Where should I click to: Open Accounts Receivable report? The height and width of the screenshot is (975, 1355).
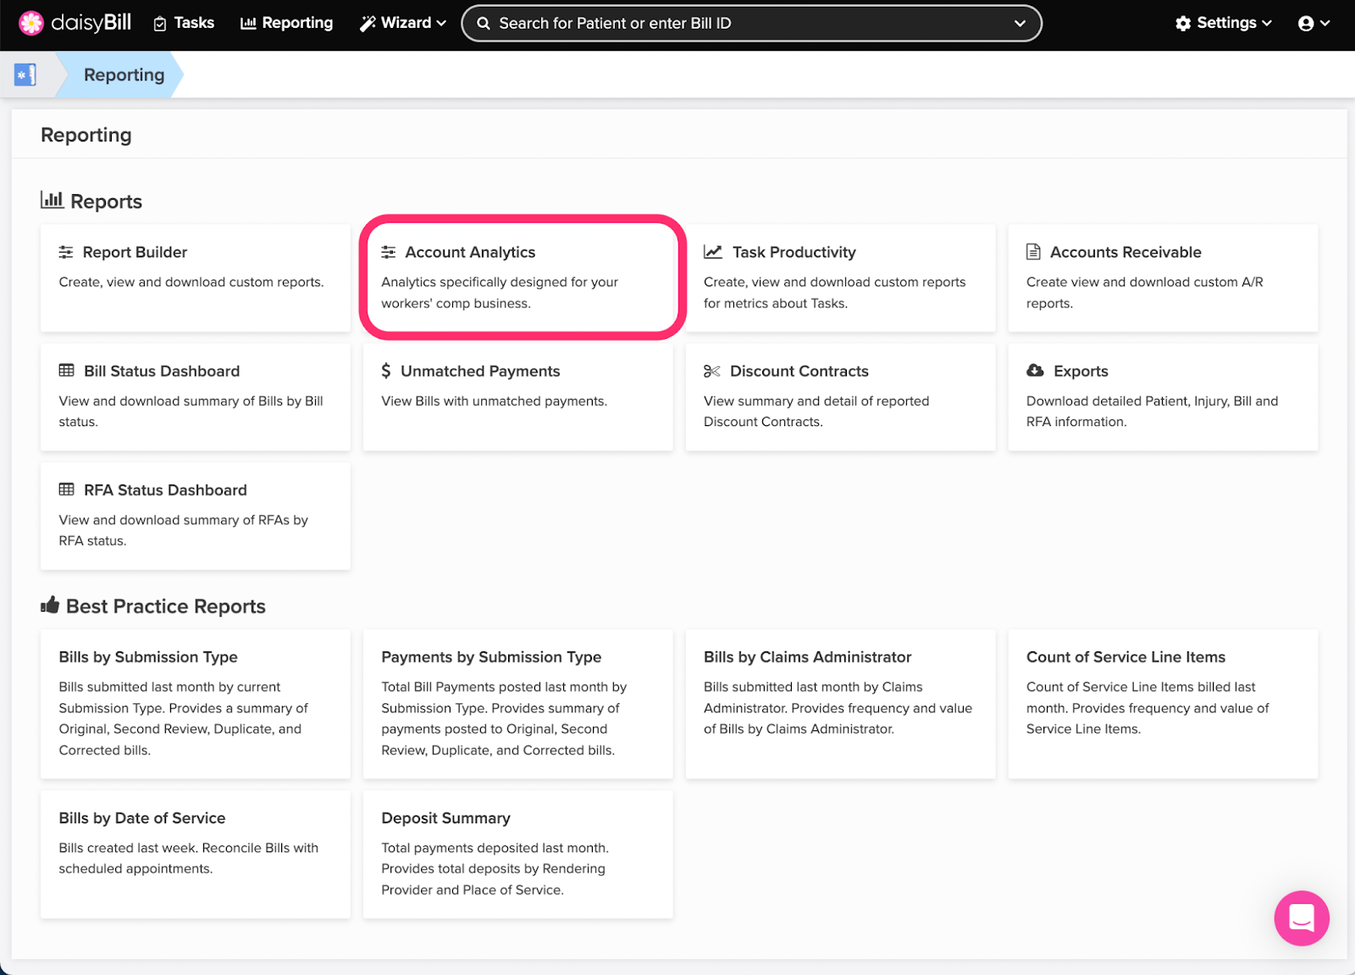pyautogui.click(x=1164, y=278)
